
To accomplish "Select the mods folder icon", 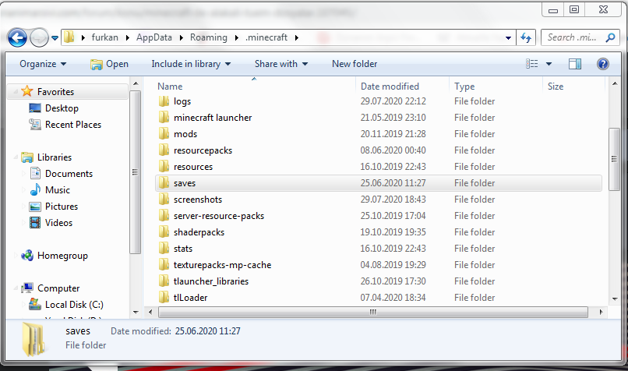I will pos(164,134).
